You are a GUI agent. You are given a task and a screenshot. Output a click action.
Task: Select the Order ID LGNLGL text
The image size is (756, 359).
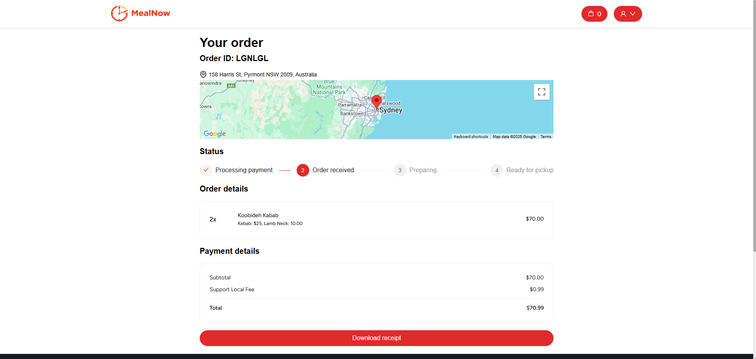(x=234, y=58)
